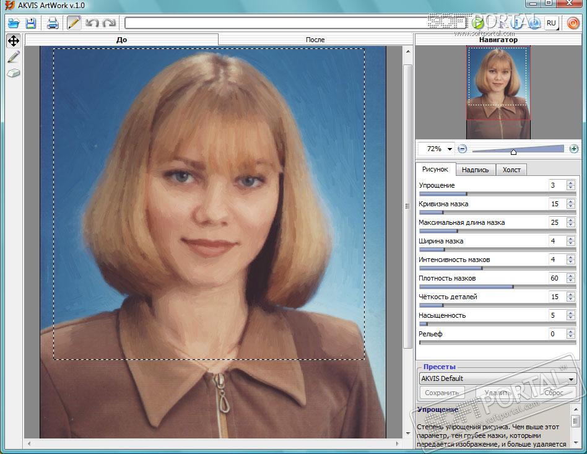The height and width of the screenshot is (454, 587).
Task: Click the left arrow of horizontal scrollbar
Action: [x=29, y=443]
